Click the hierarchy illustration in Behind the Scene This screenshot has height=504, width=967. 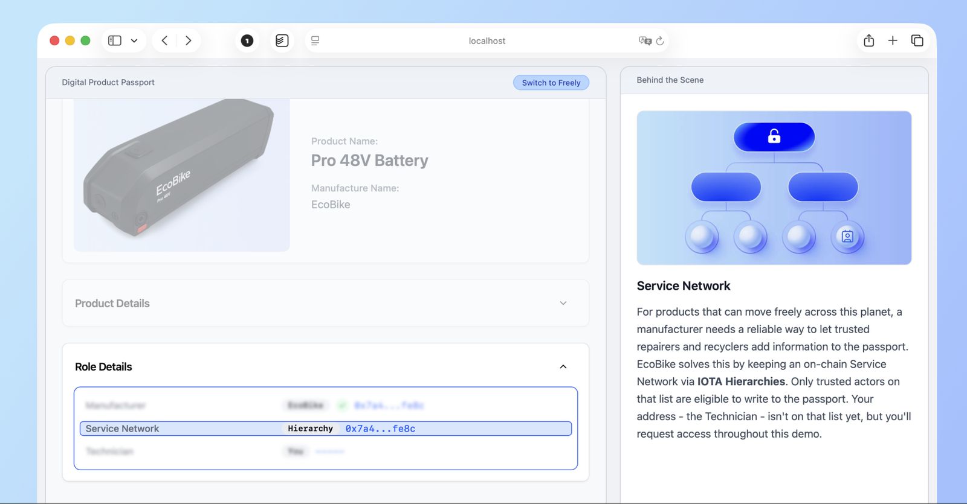click(774, 188)
